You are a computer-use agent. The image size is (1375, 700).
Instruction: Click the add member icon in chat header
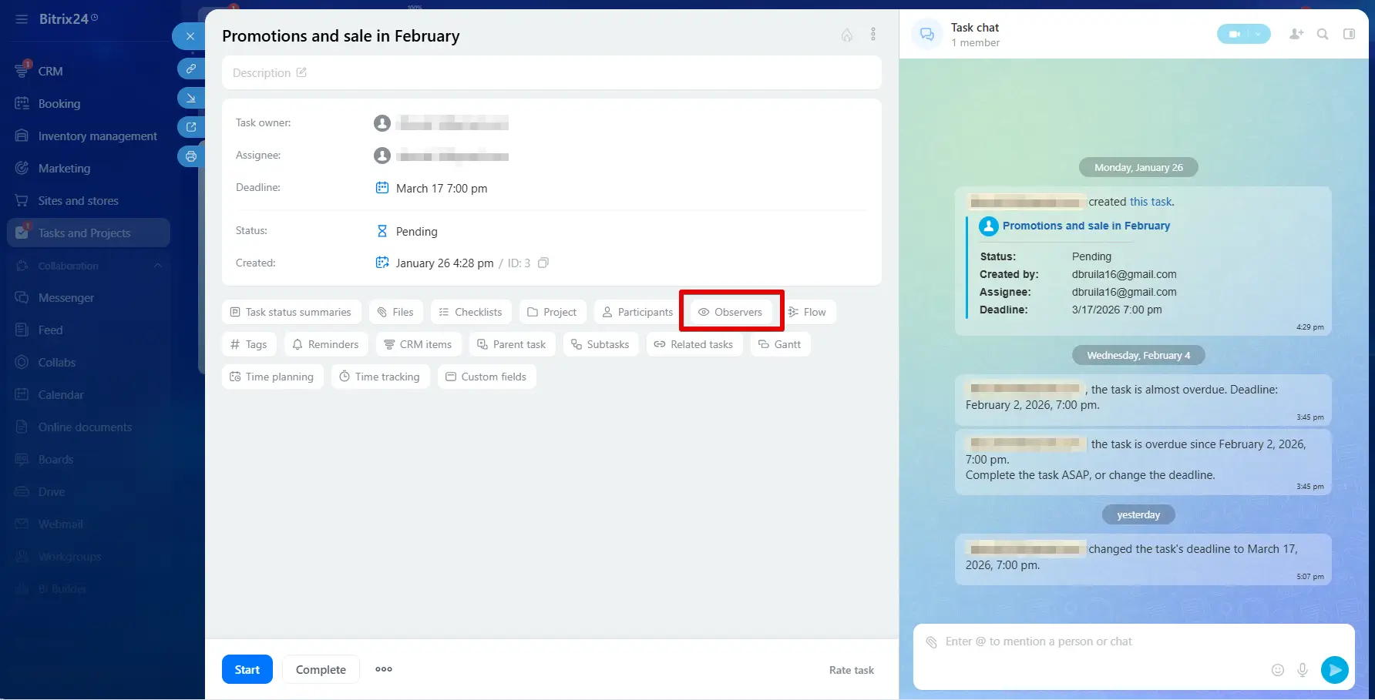pos(1296,34)
